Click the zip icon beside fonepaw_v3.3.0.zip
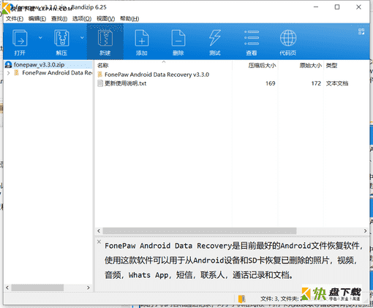Viewport: 373px width, 308px height. pyautogui.click(x=9, y=64)
